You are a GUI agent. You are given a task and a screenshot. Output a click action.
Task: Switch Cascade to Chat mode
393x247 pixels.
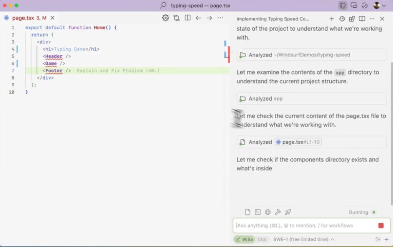262,239
